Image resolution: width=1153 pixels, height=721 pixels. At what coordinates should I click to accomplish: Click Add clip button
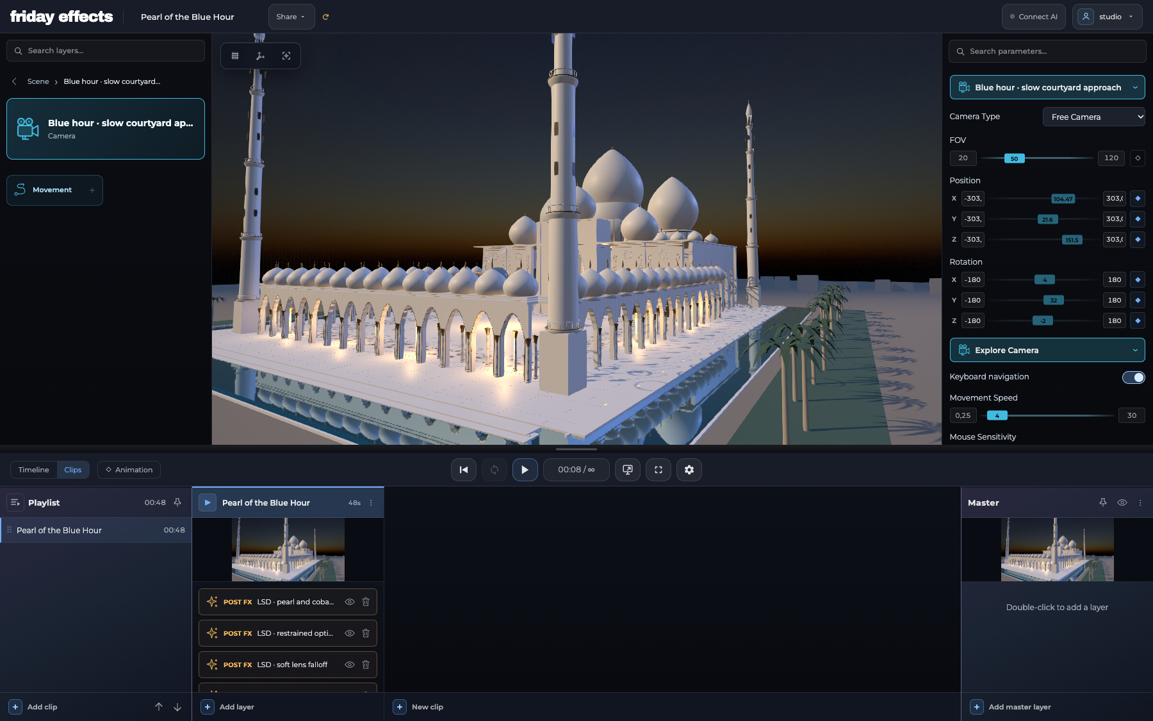(35, 707)
